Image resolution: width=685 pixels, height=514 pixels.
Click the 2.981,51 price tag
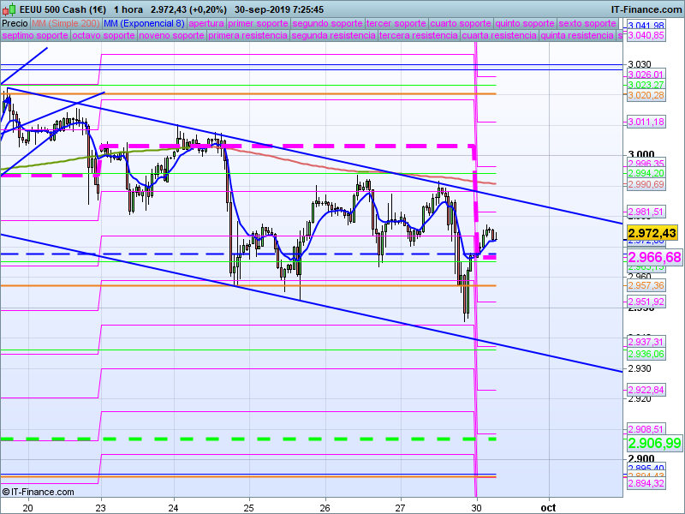[646, 212]
